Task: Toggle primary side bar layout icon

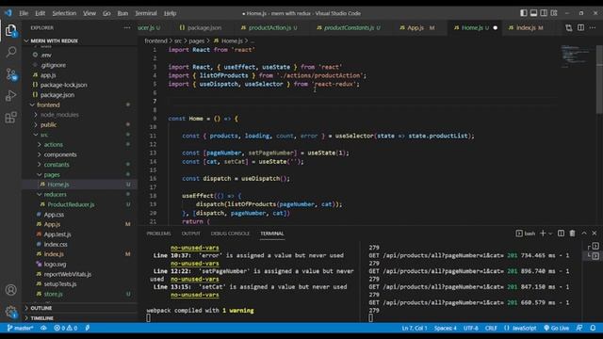Action: (524, 13)
